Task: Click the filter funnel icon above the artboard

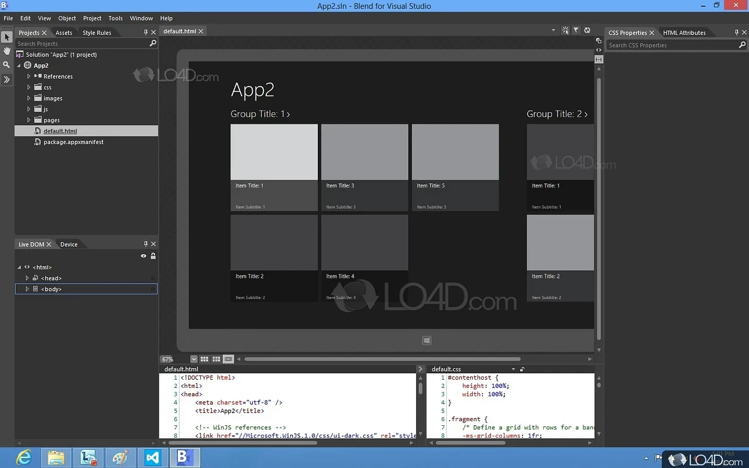Action: [x=576, y=30]
